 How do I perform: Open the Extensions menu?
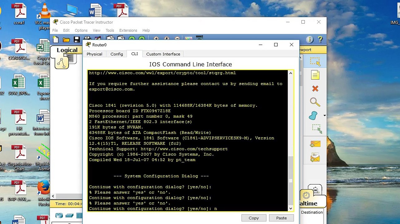pos(128,30)
